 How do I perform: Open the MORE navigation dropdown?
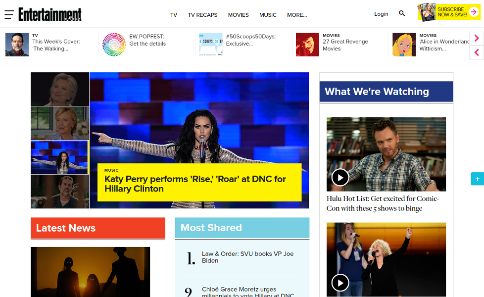point(296,15)
